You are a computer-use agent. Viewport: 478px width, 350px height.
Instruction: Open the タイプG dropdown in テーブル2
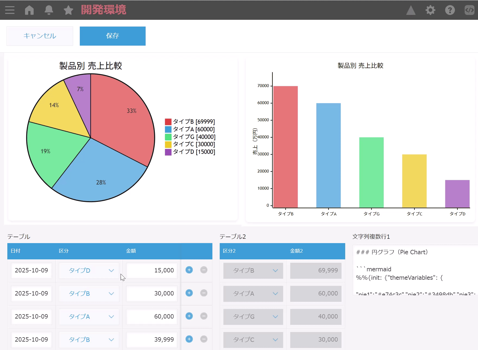tap(253, 317)
